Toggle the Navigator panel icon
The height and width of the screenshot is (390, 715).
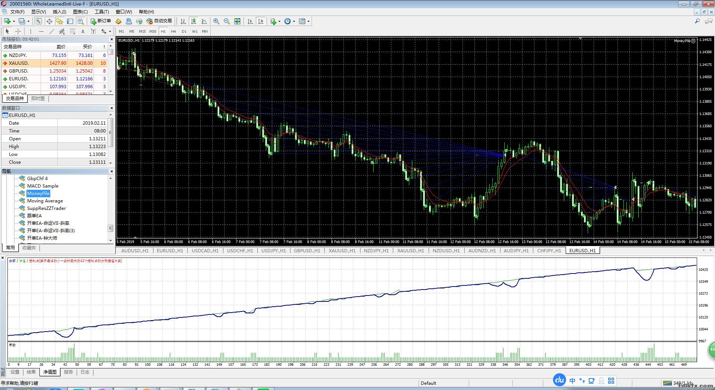pos(60,21)
